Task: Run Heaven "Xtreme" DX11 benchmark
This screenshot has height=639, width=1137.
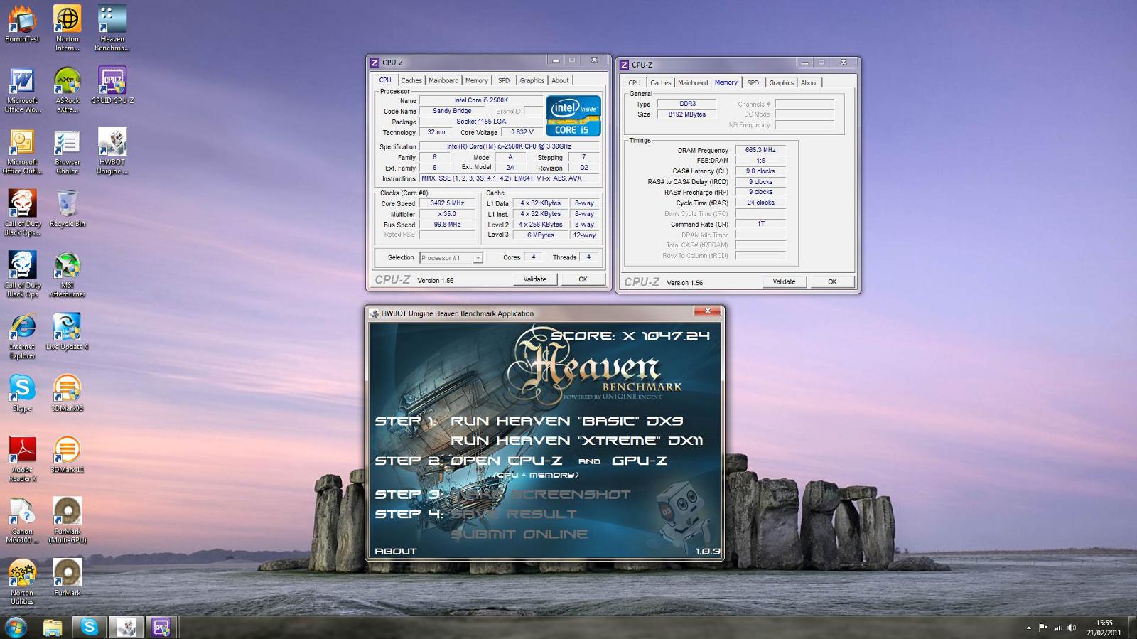Action: click(x=576, y=441)
